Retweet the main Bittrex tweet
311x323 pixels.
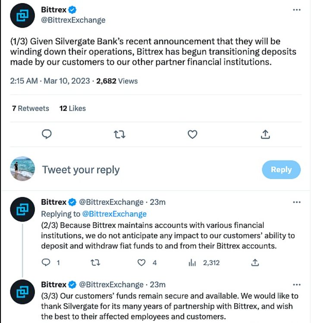point(119,135)
